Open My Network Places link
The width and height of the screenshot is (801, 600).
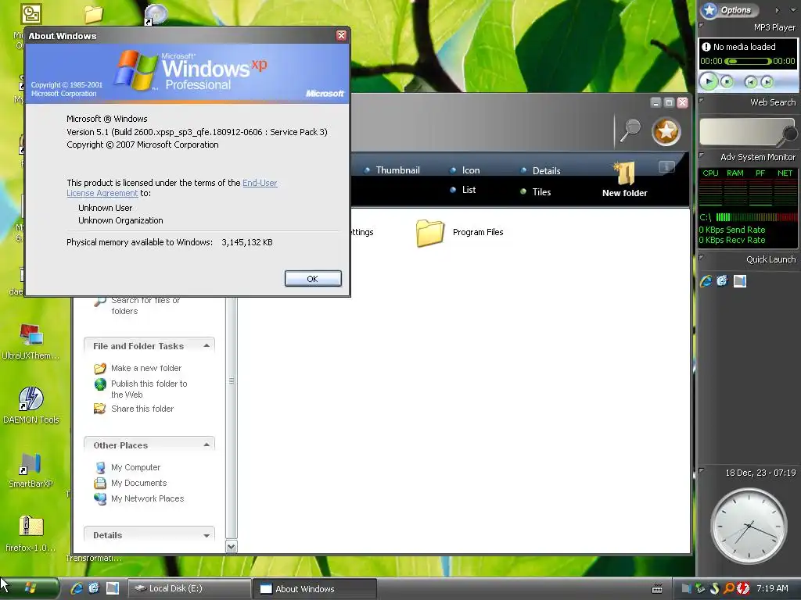click(x=139, y=498)
